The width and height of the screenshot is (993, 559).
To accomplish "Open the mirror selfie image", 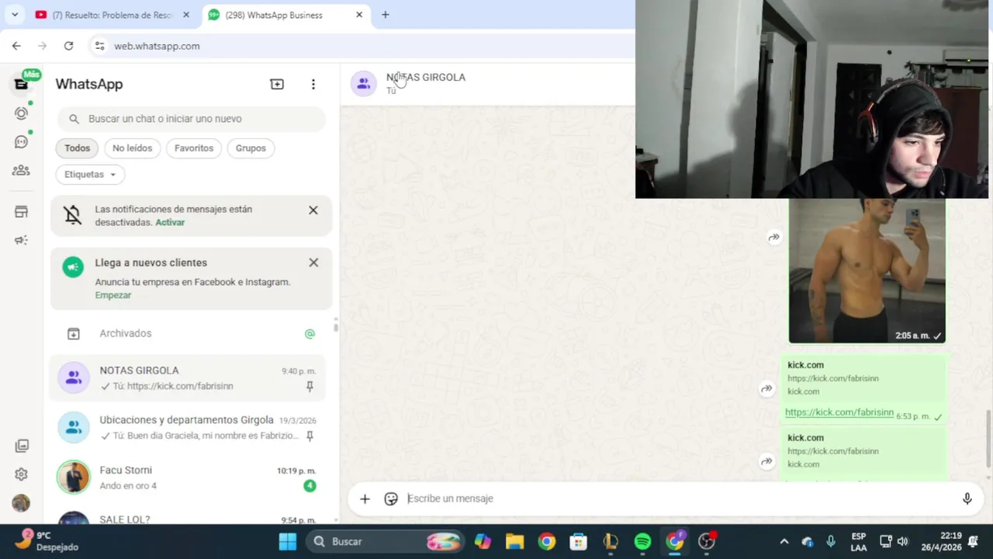I will (x=867, y=270).
